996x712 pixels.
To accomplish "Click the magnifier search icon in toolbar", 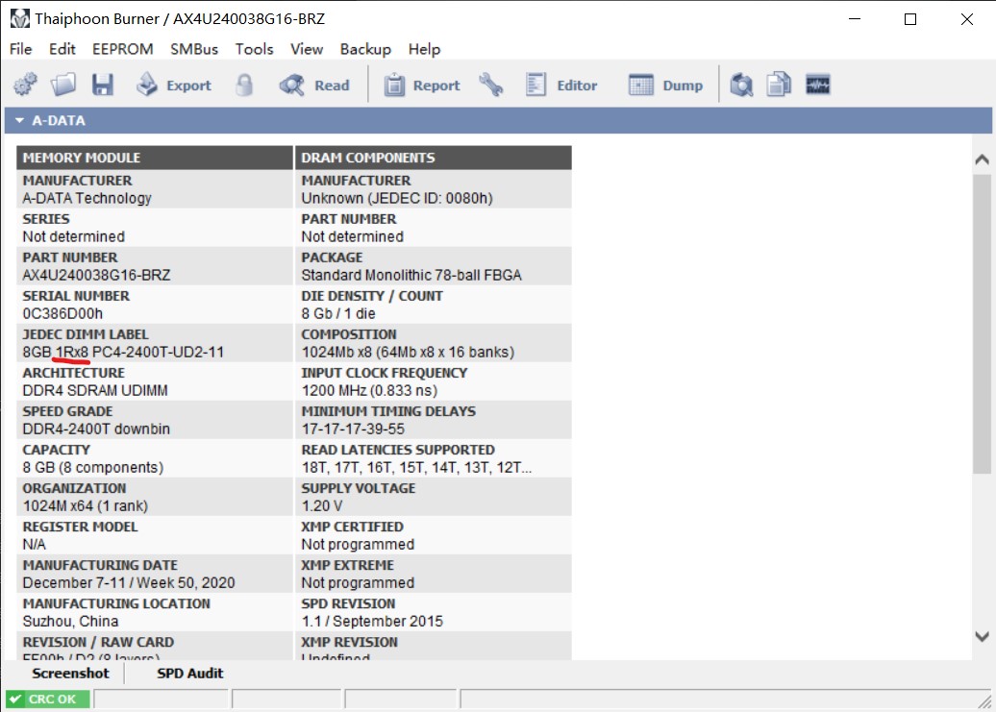I will pos(741,85).
